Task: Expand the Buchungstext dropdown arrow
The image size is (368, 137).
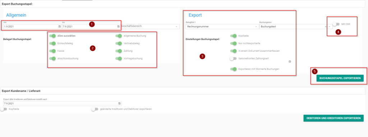Action: 330,27
